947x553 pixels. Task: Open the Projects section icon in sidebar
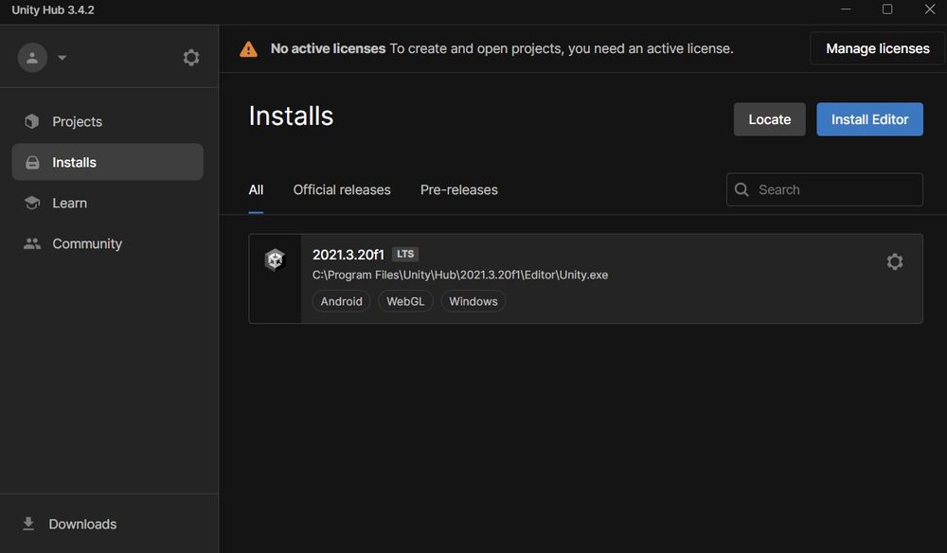30,120
